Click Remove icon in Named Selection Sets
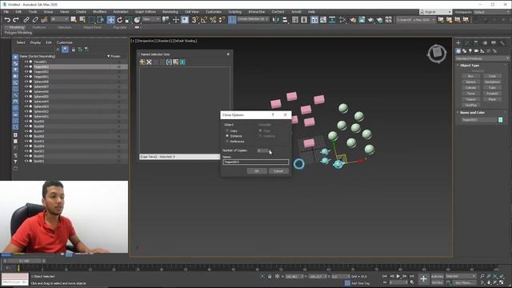The width and height of the screenshot is (512, 288). pos(149,62)
